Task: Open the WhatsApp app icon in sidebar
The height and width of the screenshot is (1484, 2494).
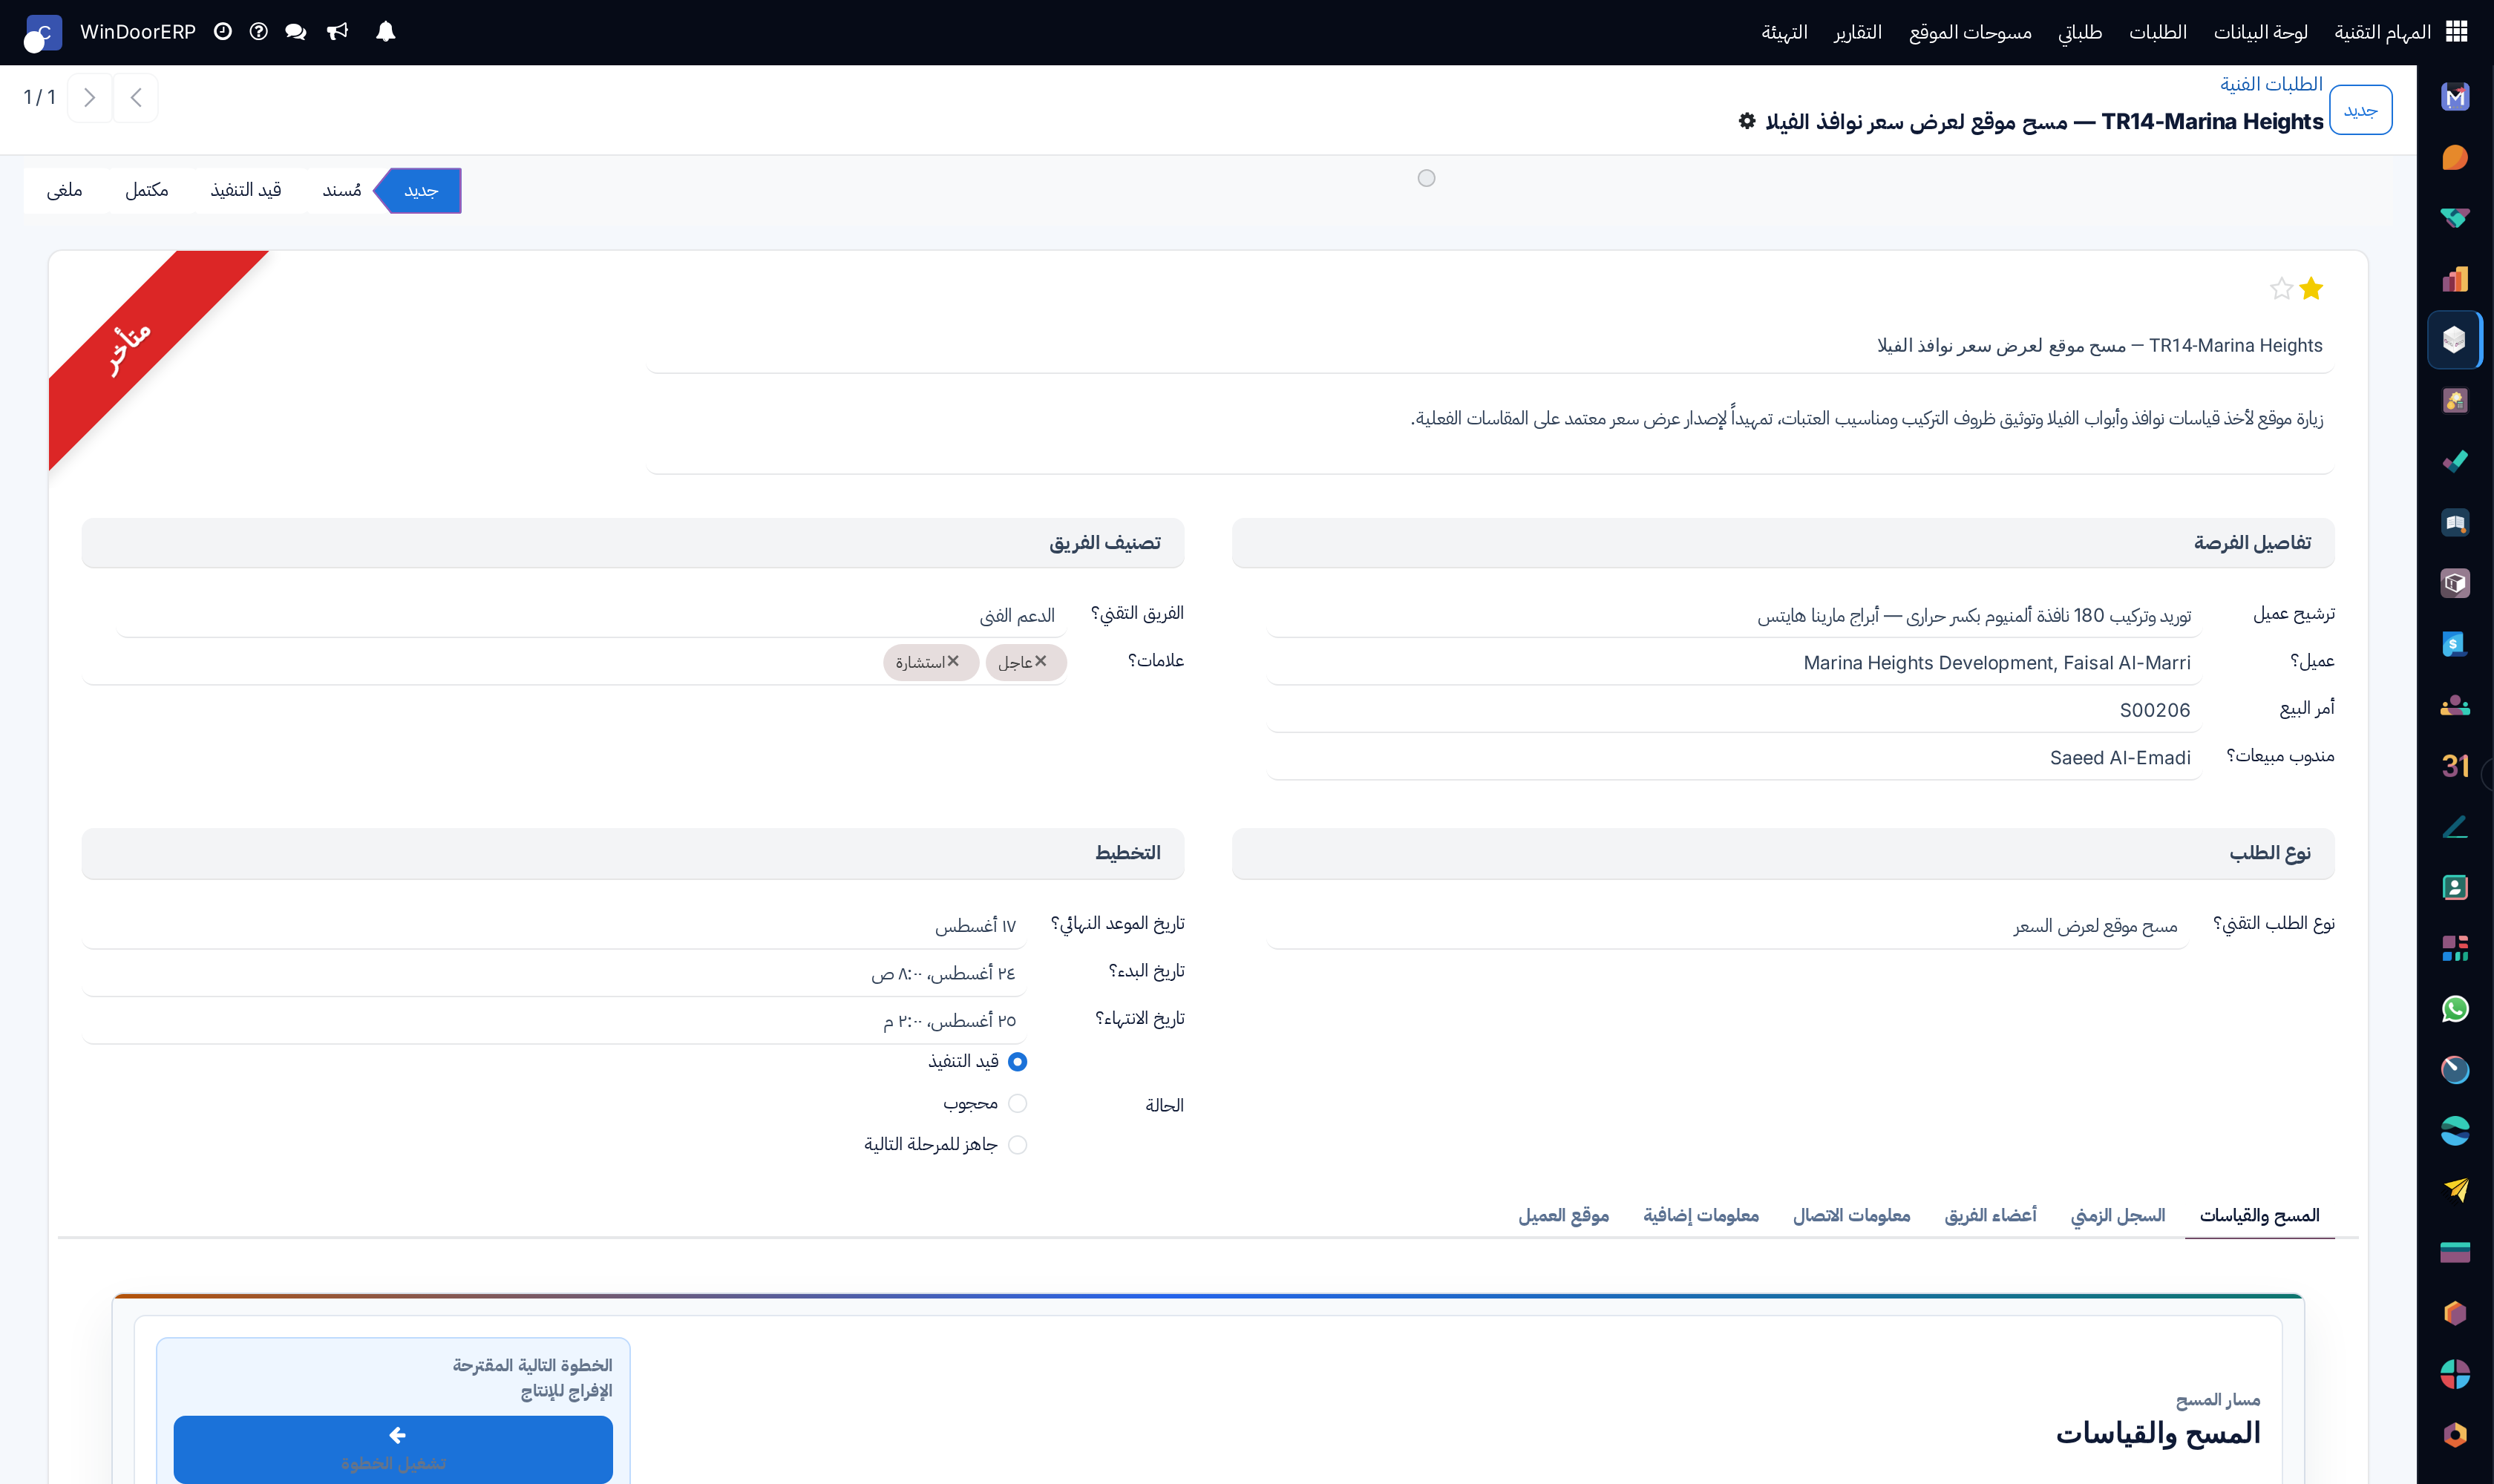Action: click(2455, 1009)
